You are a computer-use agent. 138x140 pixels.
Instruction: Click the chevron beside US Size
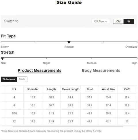(106, 22)
